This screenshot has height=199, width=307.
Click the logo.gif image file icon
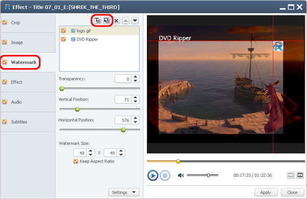(73, 31)
